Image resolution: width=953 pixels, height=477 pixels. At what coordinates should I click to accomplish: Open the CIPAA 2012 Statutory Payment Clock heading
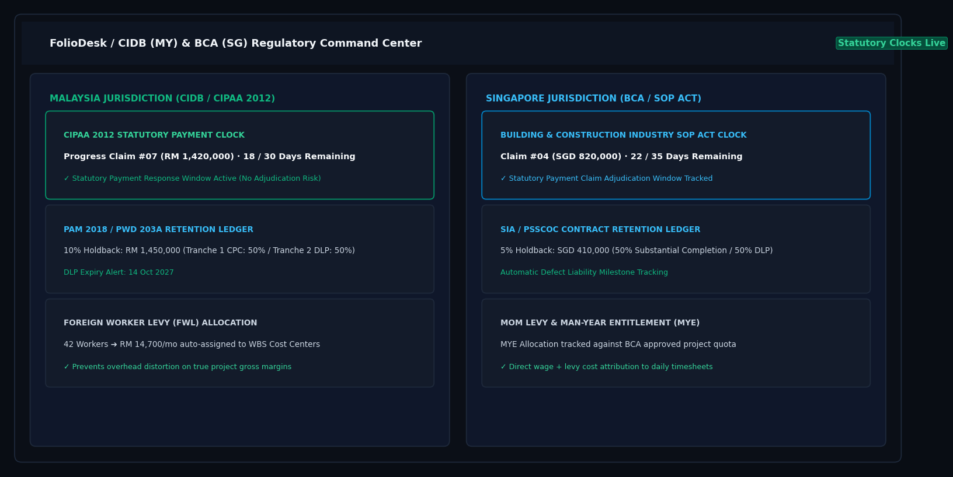(x=154, y=135)
